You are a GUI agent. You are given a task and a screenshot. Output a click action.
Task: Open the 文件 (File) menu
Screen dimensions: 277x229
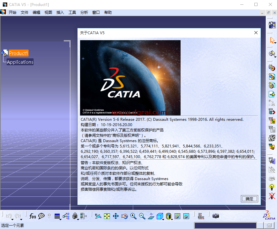coord(24,12)
